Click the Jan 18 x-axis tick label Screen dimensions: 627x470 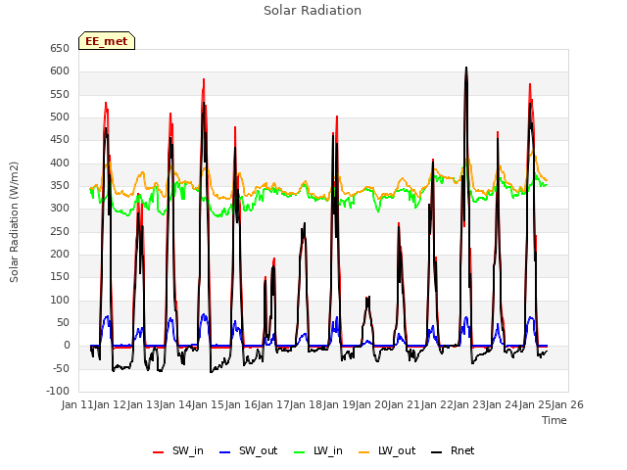pyautogui.click(x=306, y=404)
